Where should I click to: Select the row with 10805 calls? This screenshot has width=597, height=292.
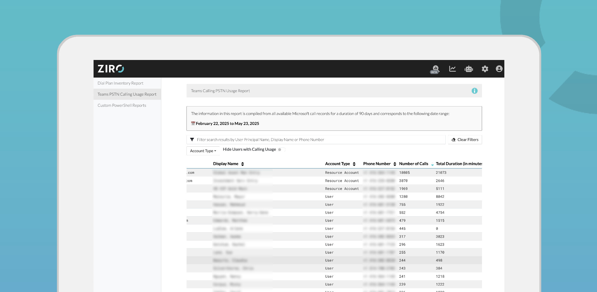334,173
